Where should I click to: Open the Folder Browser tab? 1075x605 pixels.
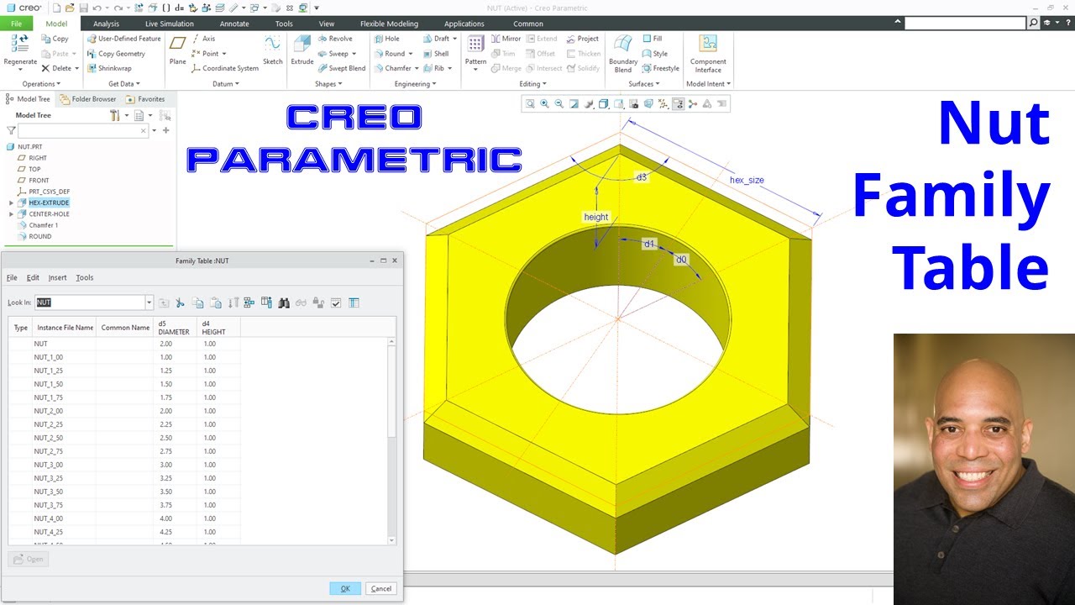point(88,99)
